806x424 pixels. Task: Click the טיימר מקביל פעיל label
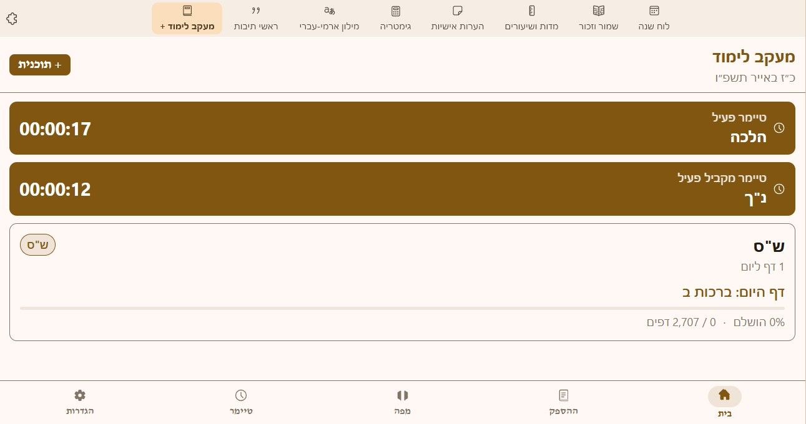[722, 178]
